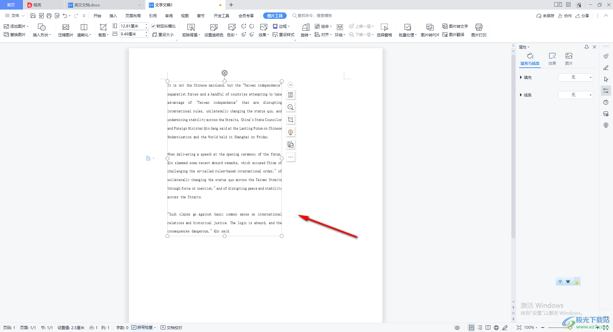The width and height of the screenshot is (613, 332).
Task: Click Picture Translate (图片翻译)
Action: (x=453, y=34)
